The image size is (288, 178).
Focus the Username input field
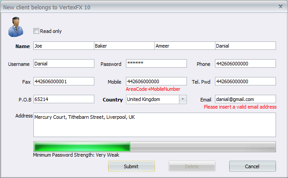64,64
